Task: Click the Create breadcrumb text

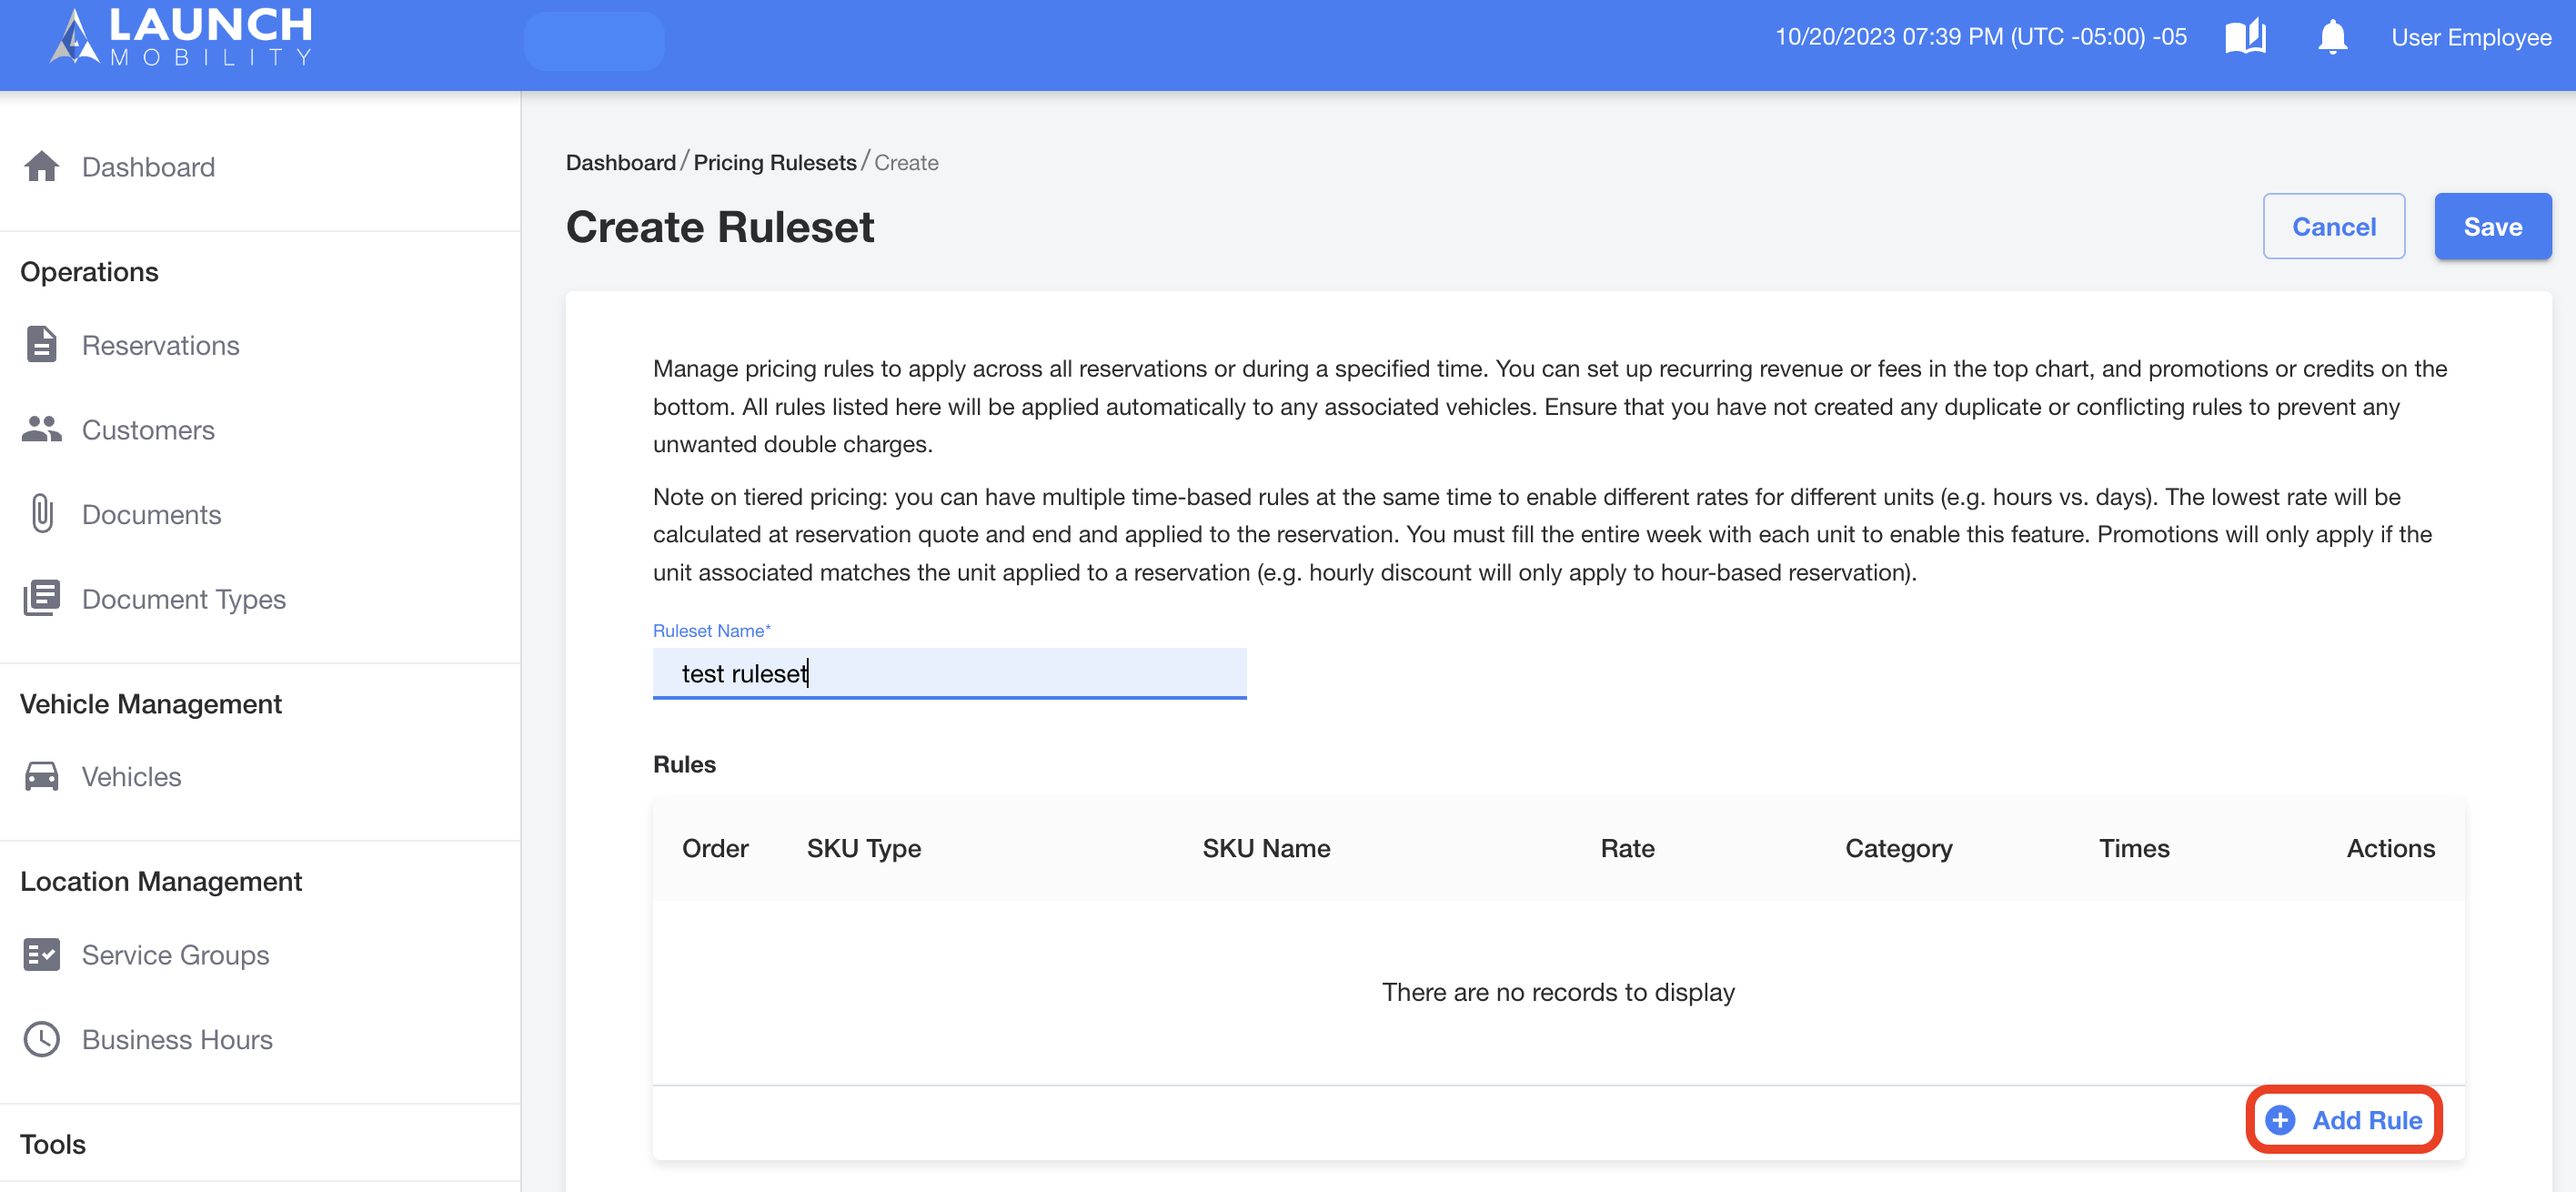Action: click(906, 162)
